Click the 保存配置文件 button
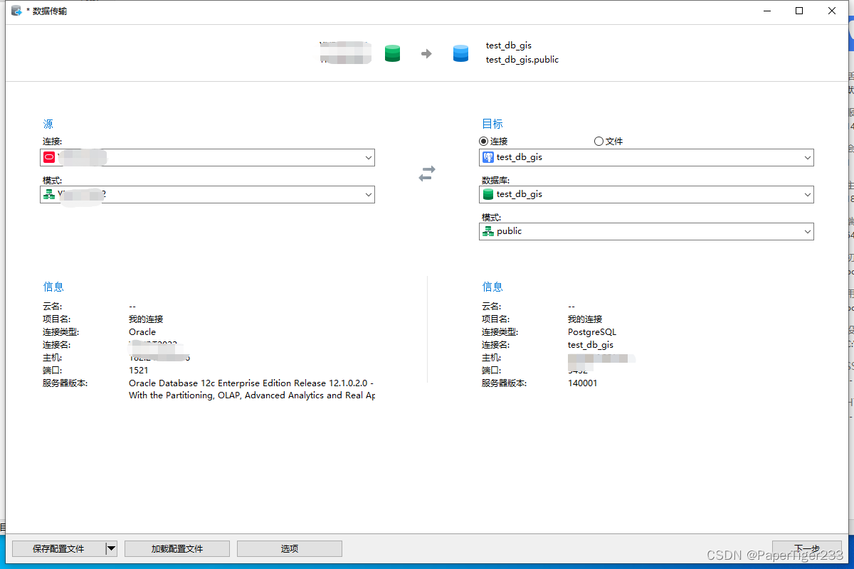The width and height of the screenshot is (854, 569). click(x=60, y=548)
